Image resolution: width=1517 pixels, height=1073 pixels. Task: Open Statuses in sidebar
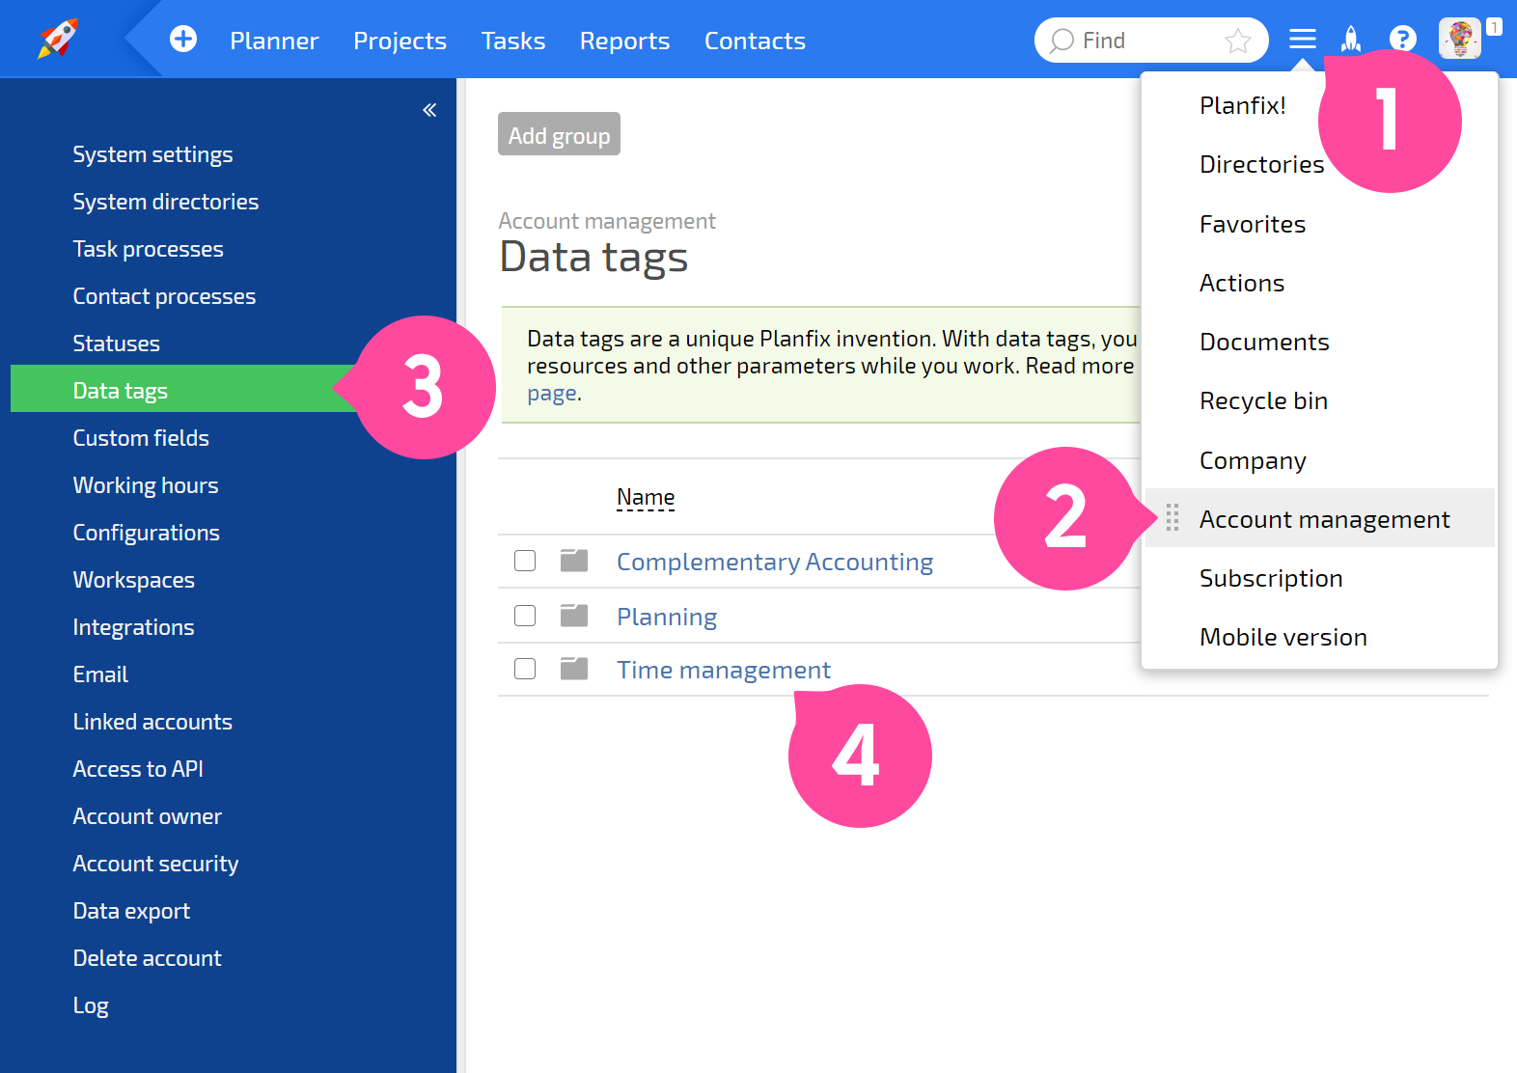[116, 344]
